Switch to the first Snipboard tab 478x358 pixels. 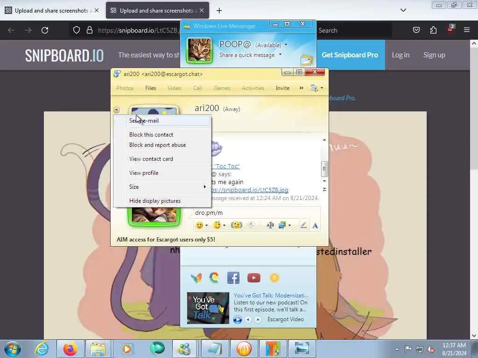pyautogui.click(x=51, y=11)
